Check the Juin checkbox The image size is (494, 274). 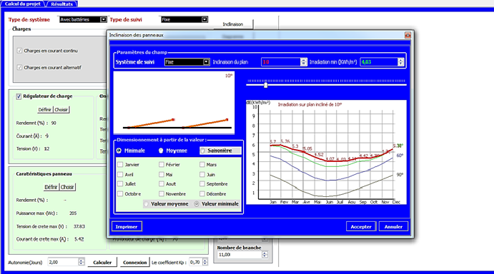[x=202, y=174]
